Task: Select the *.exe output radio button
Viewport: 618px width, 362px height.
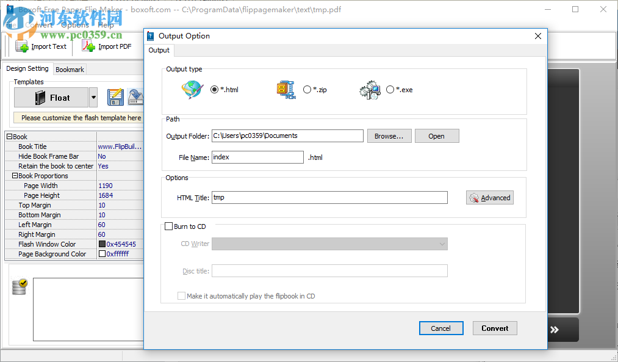Action: pyautogui.click(x=390, y=90)
